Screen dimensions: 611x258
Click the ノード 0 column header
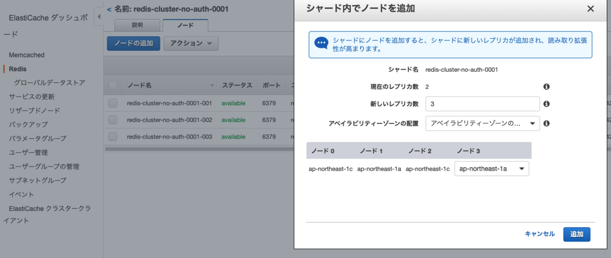(323, 151)
